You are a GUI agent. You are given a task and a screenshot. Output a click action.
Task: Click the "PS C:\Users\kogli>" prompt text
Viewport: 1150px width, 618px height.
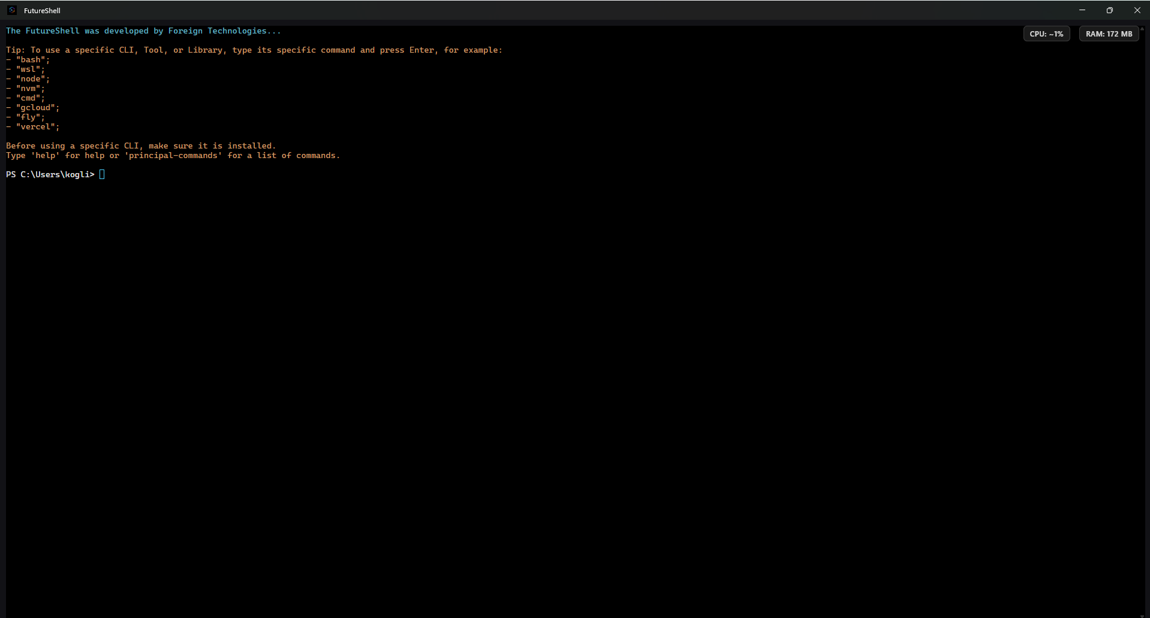pos(50,174)
